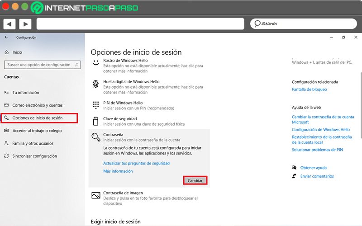The image size is (362, 226).
Task: Click the settings window vertical scrollbar
Action: [361, 105]
